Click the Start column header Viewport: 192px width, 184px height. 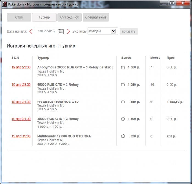click(x=15, y=58)
